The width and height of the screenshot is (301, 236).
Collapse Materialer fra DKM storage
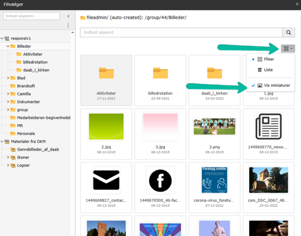point(2,141)
